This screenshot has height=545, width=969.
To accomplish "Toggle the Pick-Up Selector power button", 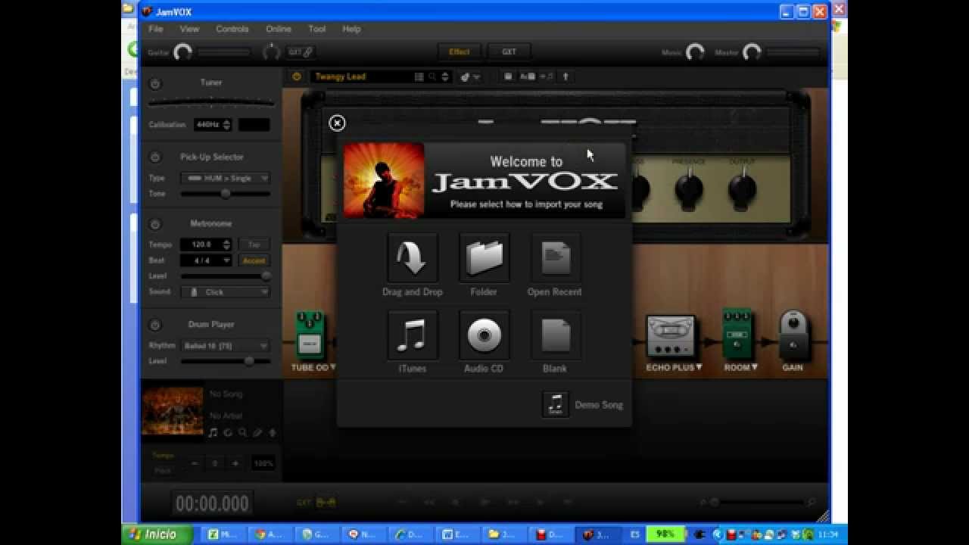I will coord(155,157).
